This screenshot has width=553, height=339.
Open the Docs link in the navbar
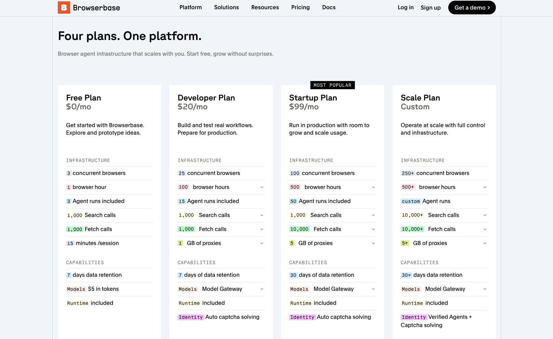pyautogui.click(x=329, y=7)
